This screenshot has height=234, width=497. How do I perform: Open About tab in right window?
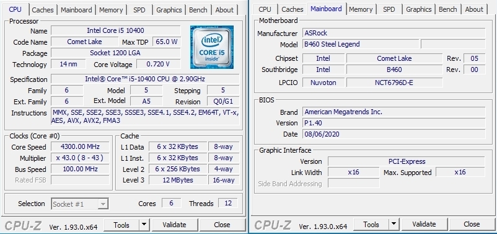click(474, 9)
